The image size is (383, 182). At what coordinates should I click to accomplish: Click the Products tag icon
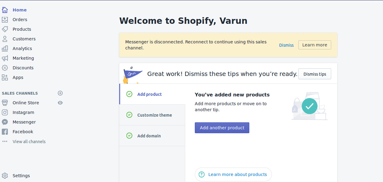tap(5, 29)
